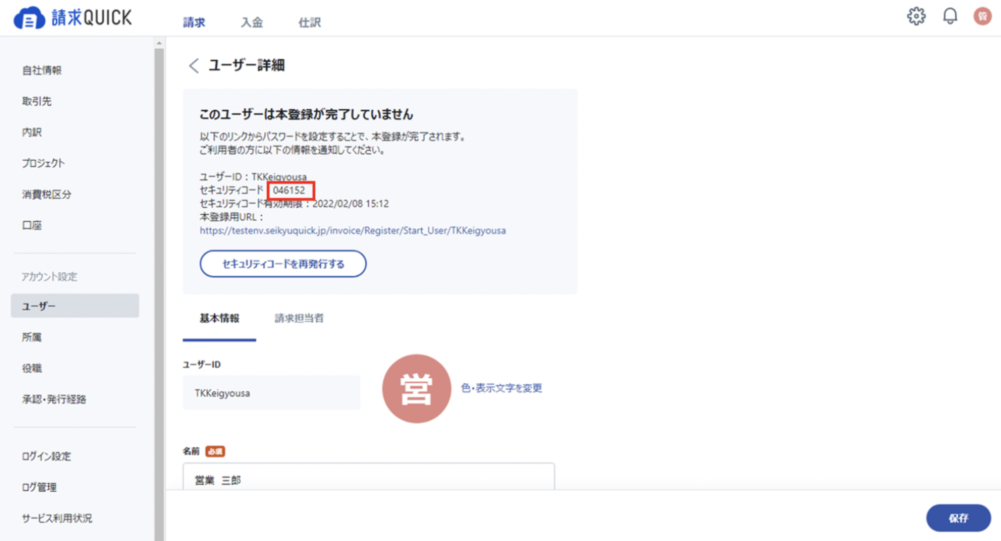Go back using the left chevron arrow
The width and height of the screenshot is (1001, 541).
[194, 66]
